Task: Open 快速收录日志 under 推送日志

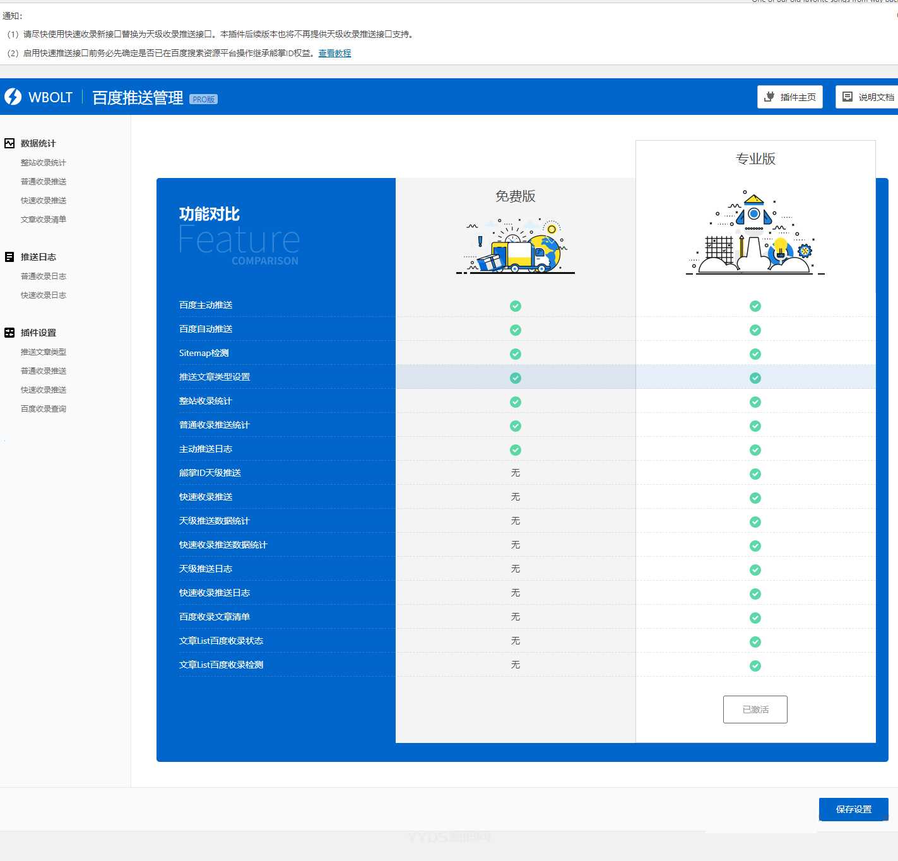Action: click(x=43, y=295)
